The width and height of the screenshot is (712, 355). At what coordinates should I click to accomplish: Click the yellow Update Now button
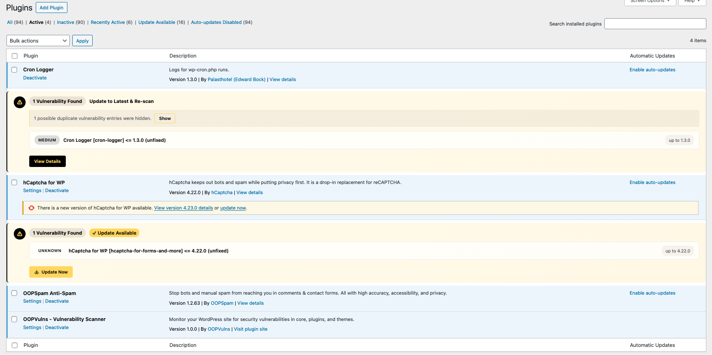[51, 272]
